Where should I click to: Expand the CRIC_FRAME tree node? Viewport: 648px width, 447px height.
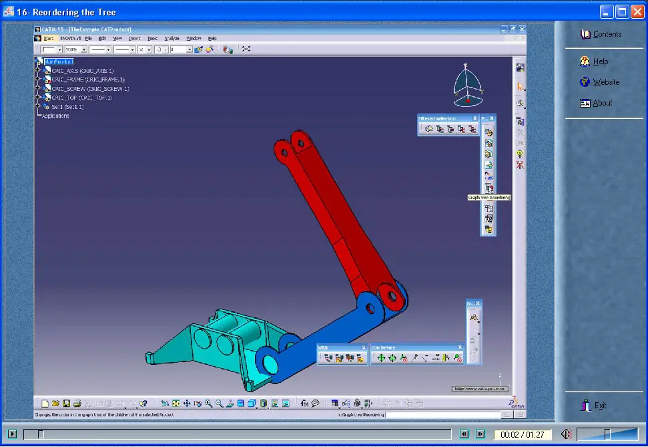37,80
